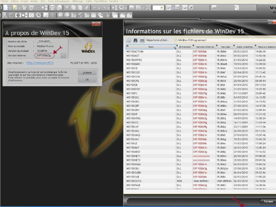Click the Redo arrow icon

click(x=104, y=8)
